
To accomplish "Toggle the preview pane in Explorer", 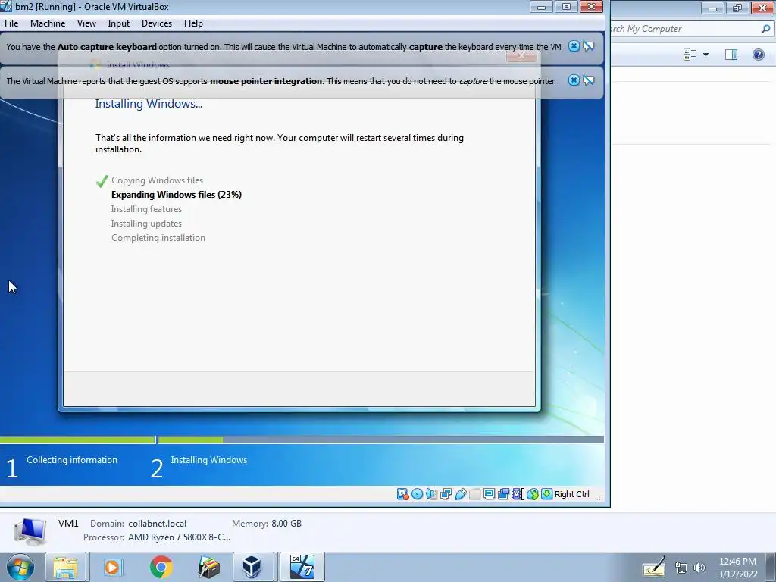I will pos(731,55).
